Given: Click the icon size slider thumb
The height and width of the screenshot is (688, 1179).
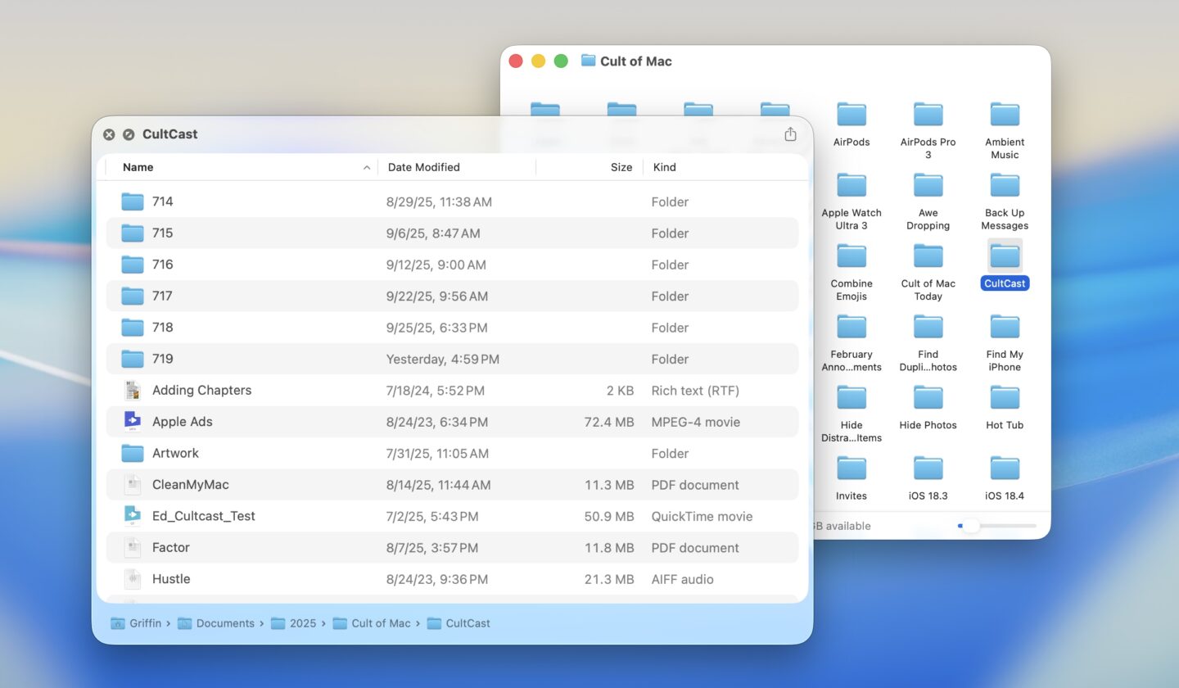Looking at the screenshot, I should [970, 526].
